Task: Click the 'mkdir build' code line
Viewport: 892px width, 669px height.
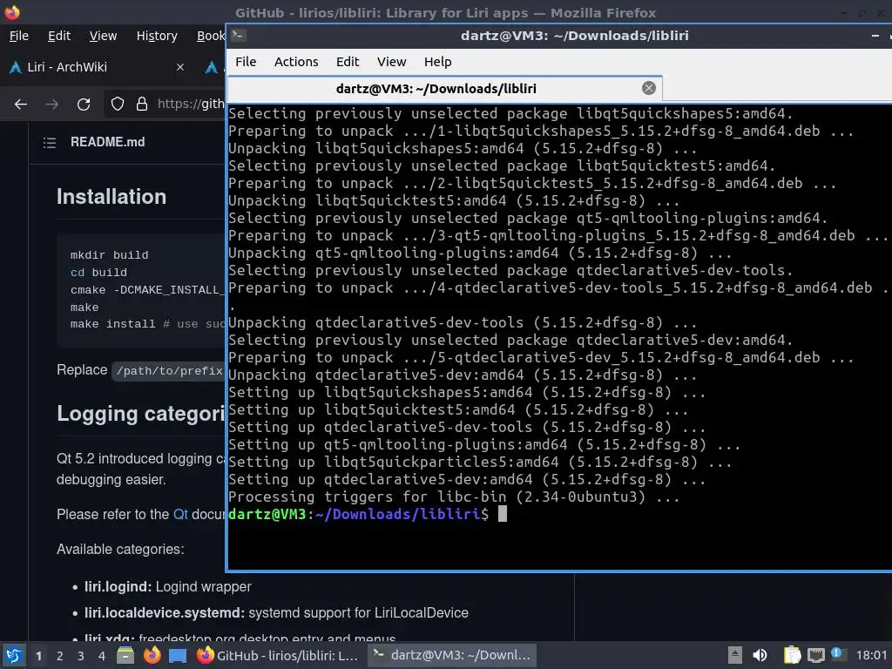Action: pos(109,255)
